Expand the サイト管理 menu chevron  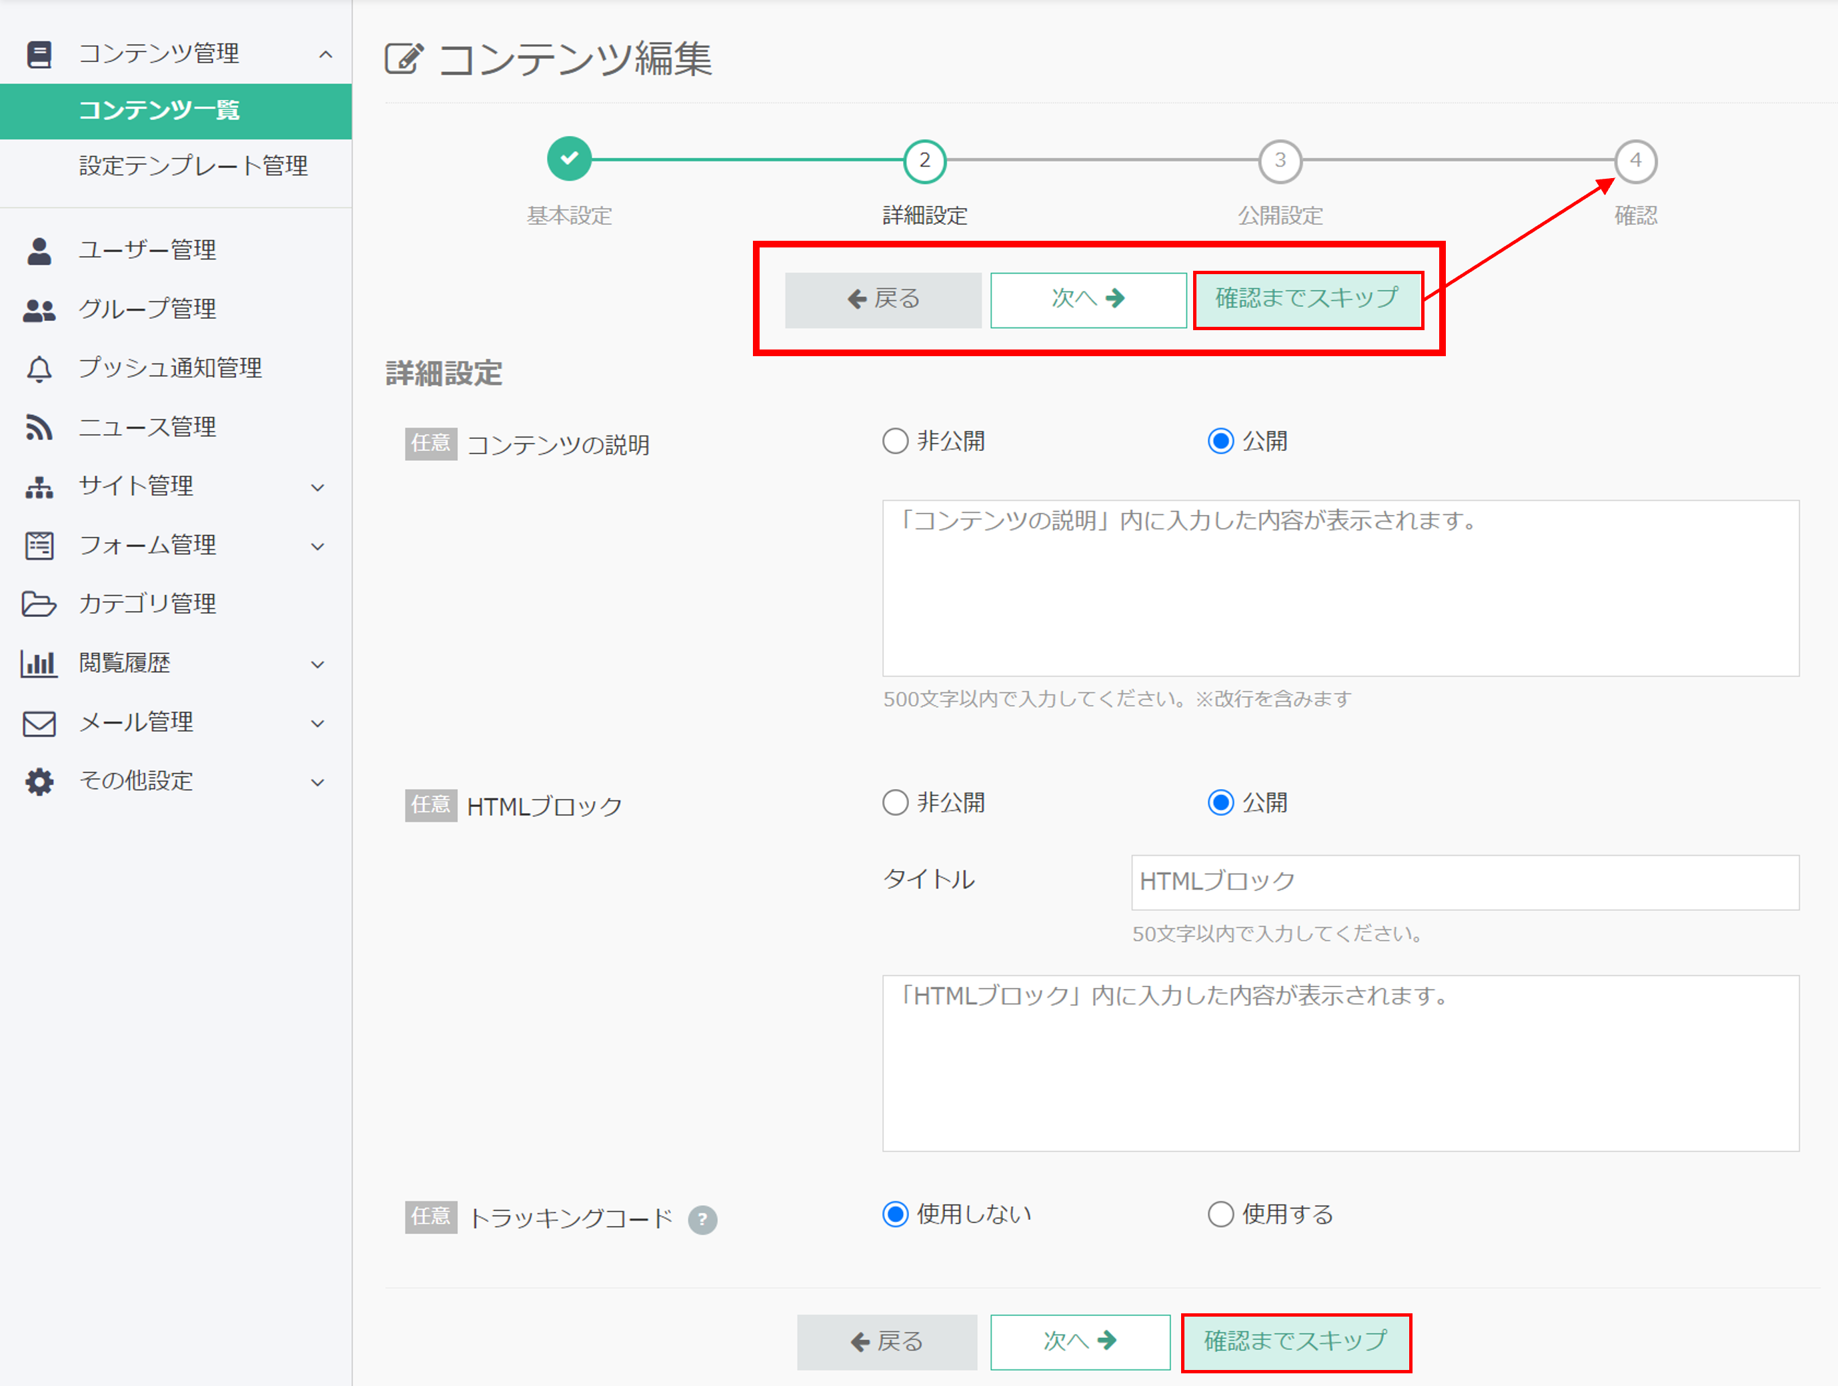tap(317, 488)
